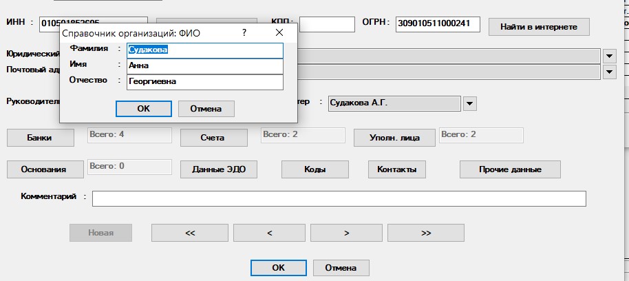Open the Счета list
This screenshot has height=281, width=629.
pyautogui.click(x=213, y=137)
